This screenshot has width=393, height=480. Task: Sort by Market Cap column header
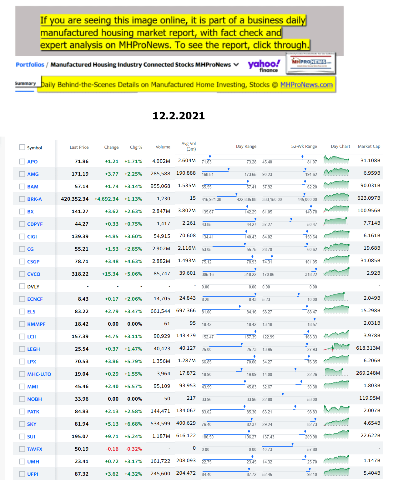click(369, 146)
